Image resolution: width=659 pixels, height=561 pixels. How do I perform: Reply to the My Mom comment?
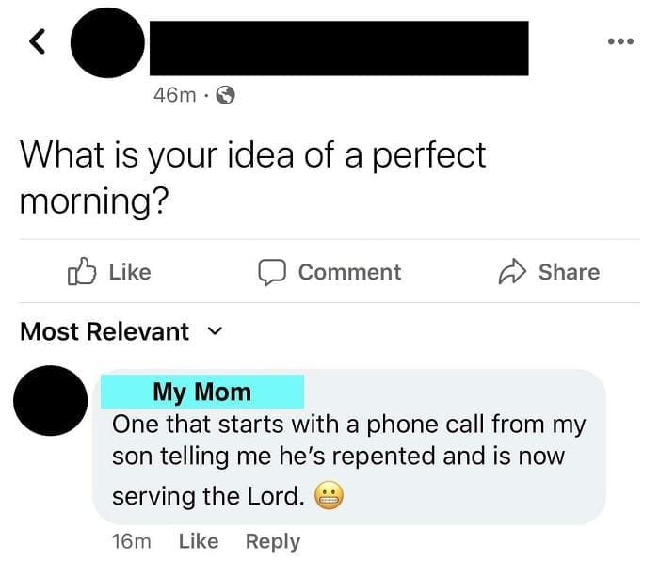pos(273,541)
